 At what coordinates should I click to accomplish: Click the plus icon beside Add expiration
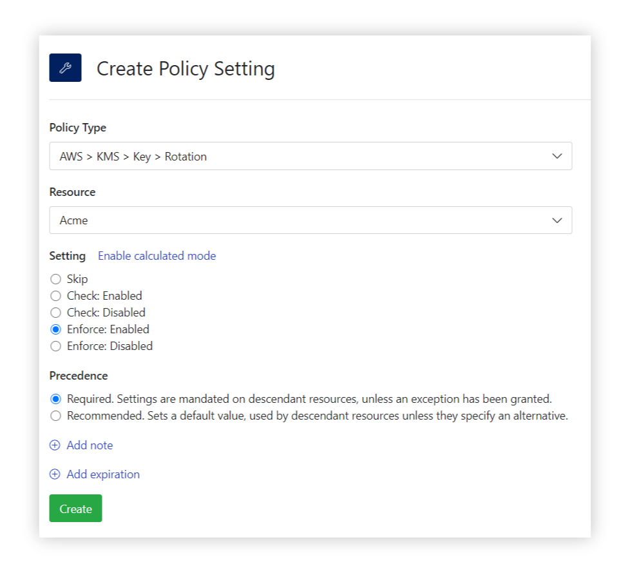point(55,474)
